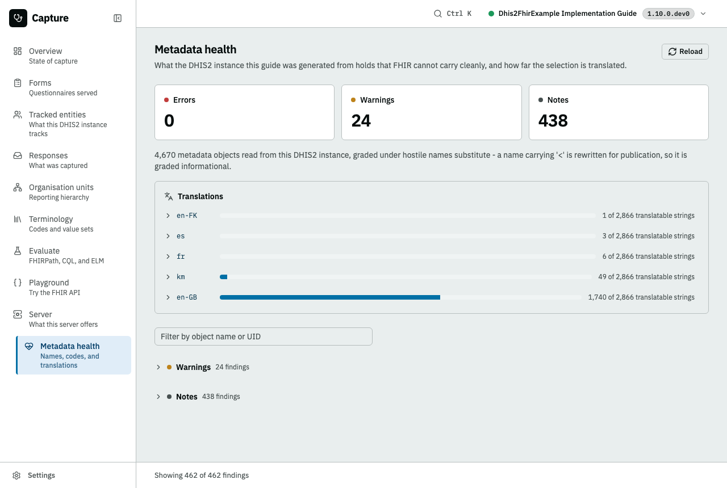This screenshot has height=488, width=727.
Task: Open the implementation guide dropdown chevron
Action: tap(703, 14)
